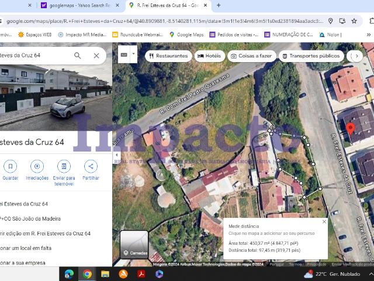
Task: Open the Impacto MR Media bookmark
Action: pyautogui.click(x=82, y=35)
